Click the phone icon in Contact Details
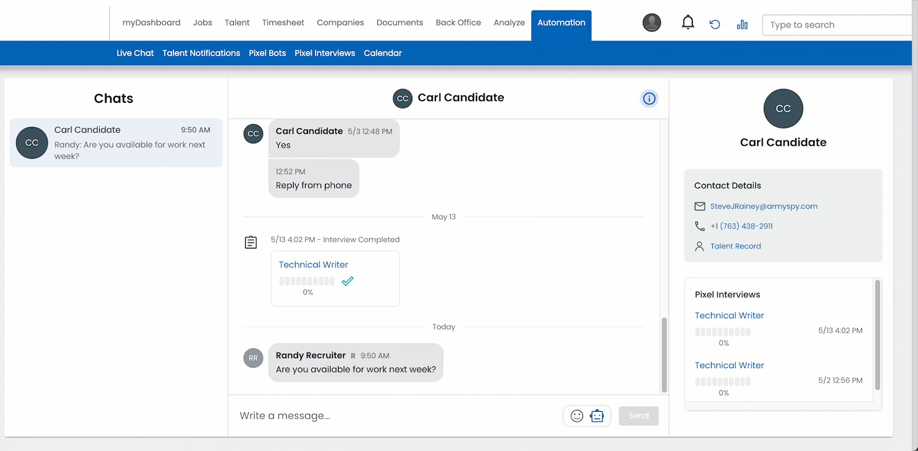918x451 pixels. tap(700, 226)
